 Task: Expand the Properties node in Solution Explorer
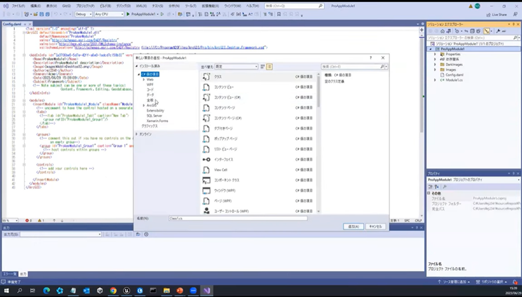tap(435, 54)
